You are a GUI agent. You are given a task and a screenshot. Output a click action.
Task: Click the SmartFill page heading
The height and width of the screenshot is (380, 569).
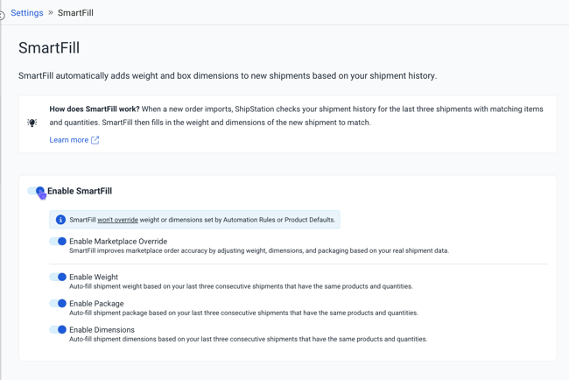49,48
